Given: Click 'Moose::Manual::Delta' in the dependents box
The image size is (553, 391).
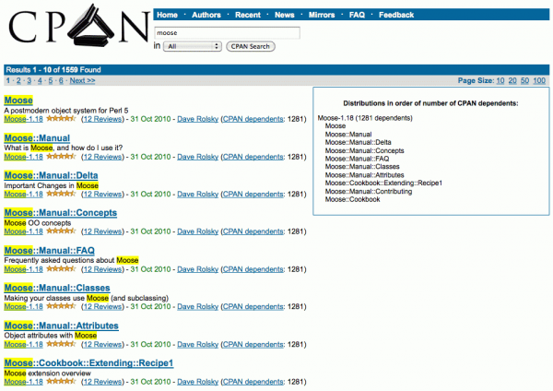Looking at the screenshot, I should point(358,142).
